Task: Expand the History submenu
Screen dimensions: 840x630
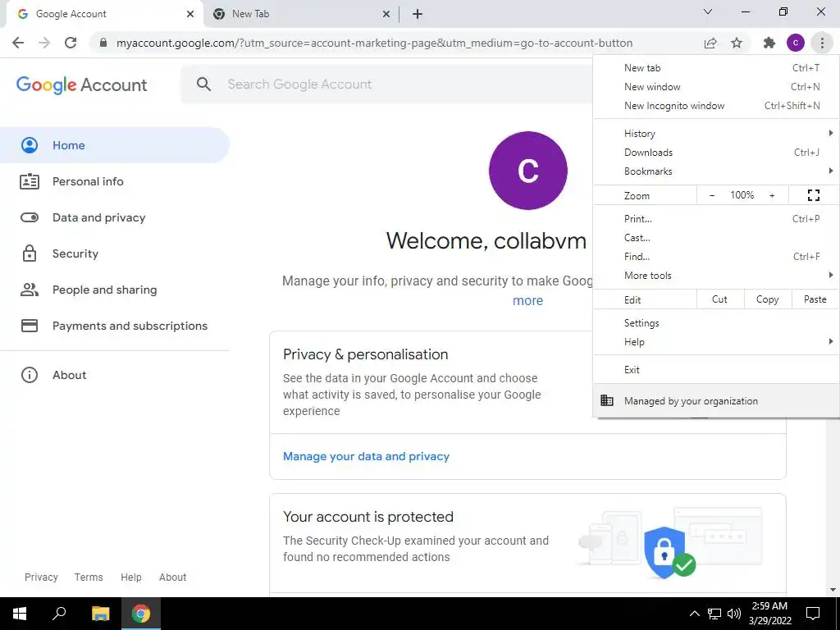Action: coord(715,134)
